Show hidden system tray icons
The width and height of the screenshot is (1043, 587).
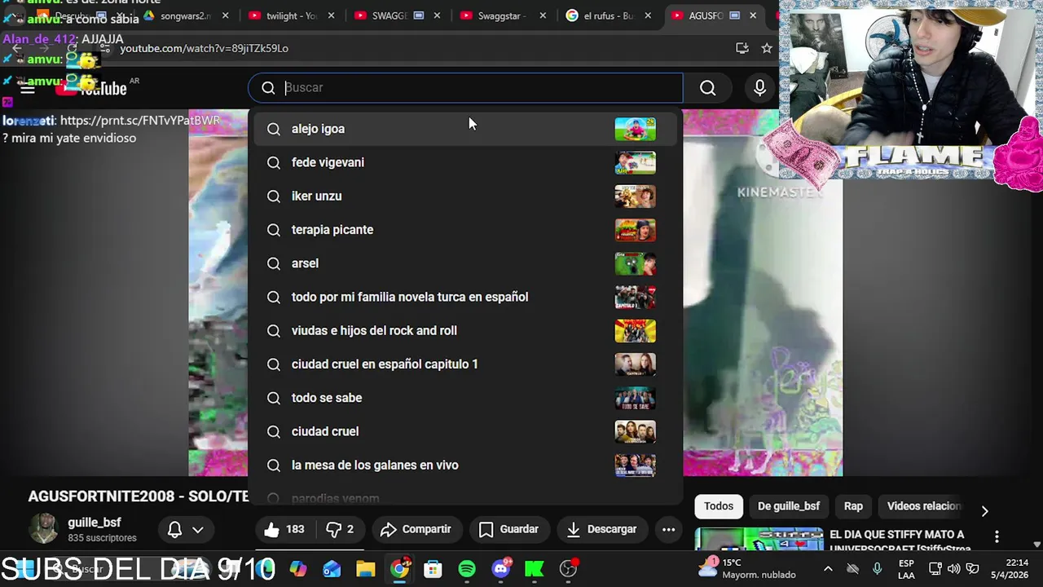(828, 569)
